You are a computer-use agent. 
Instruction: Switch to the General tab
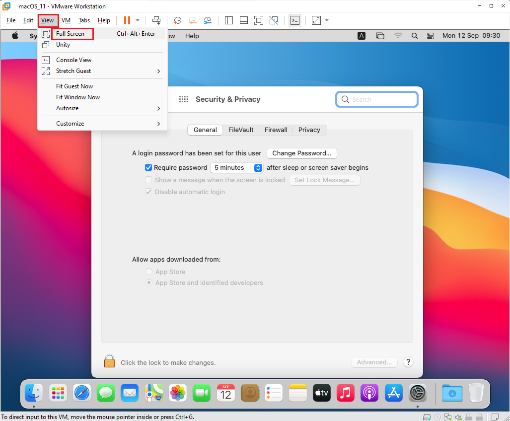(205, 130)
